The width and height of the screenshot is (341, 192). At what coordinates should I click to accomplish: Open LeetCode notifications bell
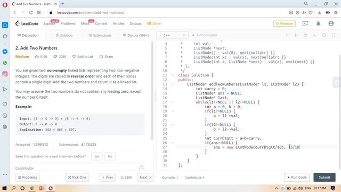318,23
